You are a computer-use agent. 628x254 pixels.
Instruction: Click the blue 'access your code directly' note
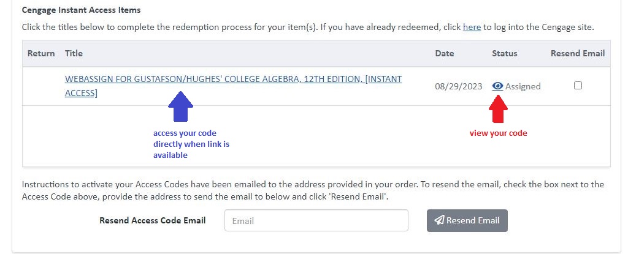coord(191,144)
